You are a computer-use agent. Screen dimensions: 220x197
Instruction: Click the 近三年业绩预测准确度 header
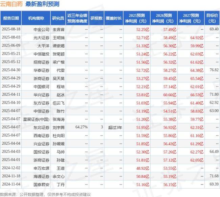[x=77, y=18]
